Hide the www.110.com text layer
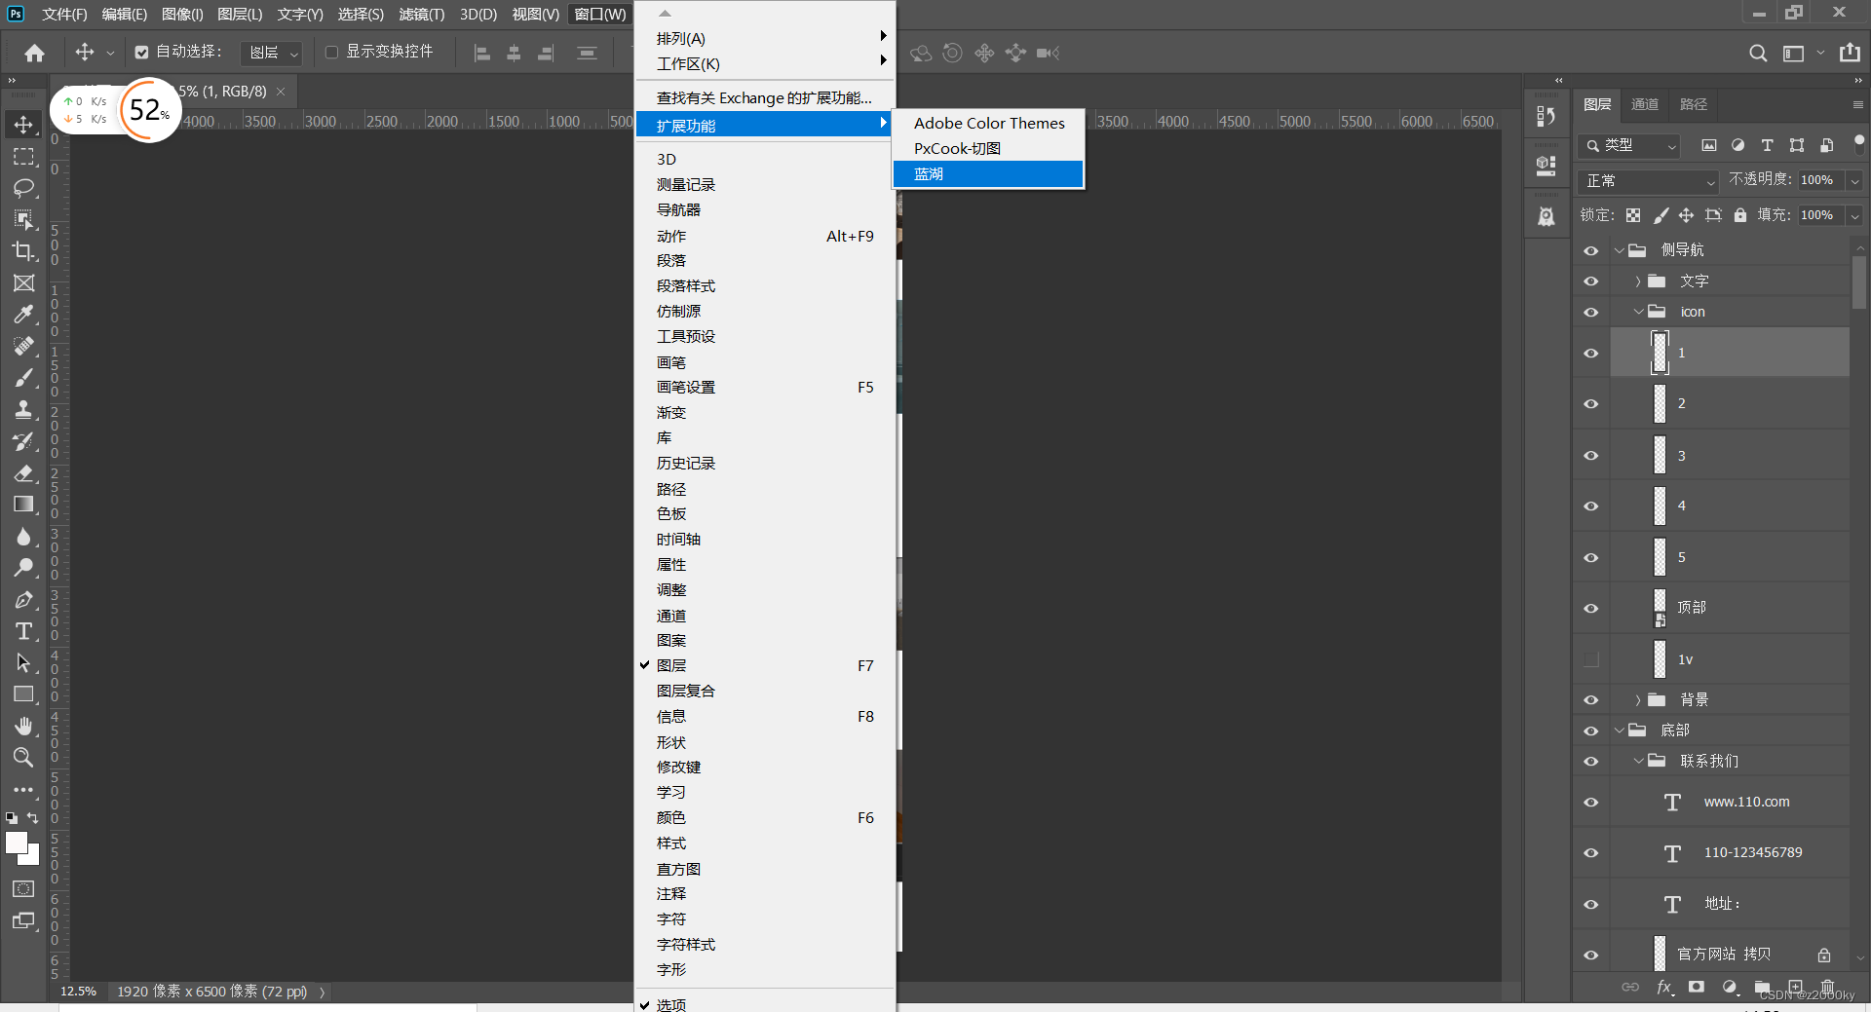This screenshot has width=1871, height=1012. pyautogui.click(x=1591, y=803)
